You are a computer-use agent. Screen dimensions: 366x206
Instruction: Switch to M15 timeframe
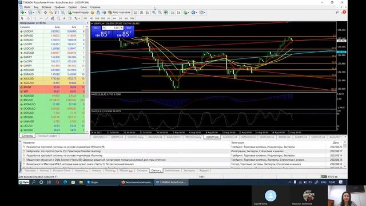point(97,18)
